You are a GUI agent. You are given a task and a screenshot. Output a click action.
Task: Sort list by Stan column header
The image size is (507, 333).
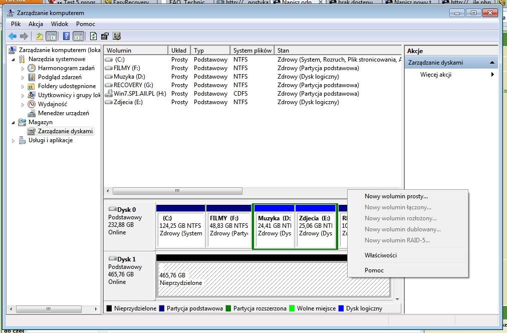tap(338, 51)
